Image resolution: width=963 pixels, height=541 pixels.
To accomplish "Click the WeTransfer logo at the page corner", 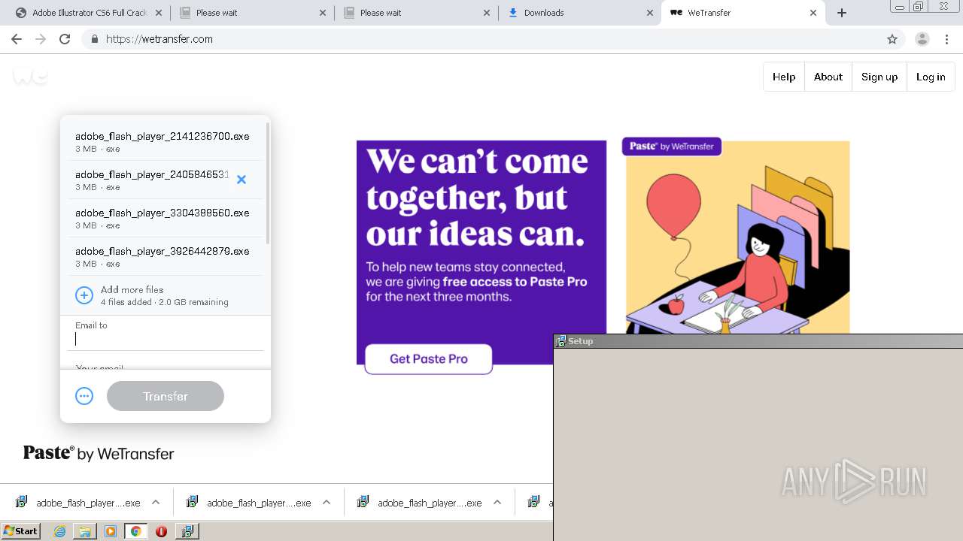I will pyautogui.click(x=31, y=75).
